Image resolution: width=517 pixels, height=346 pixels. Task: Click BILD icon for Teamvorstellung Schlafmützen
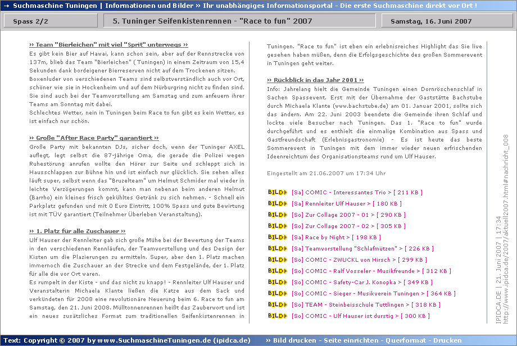click(x=277, y=248)
